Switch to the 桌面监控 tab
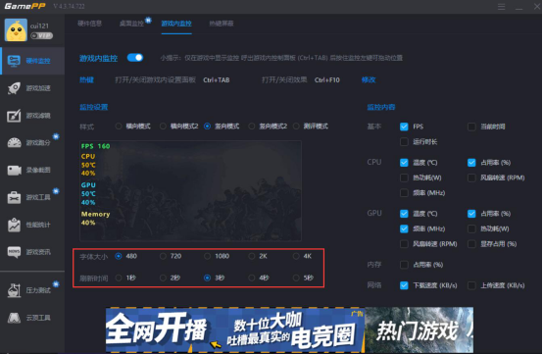 click(131, 24)
